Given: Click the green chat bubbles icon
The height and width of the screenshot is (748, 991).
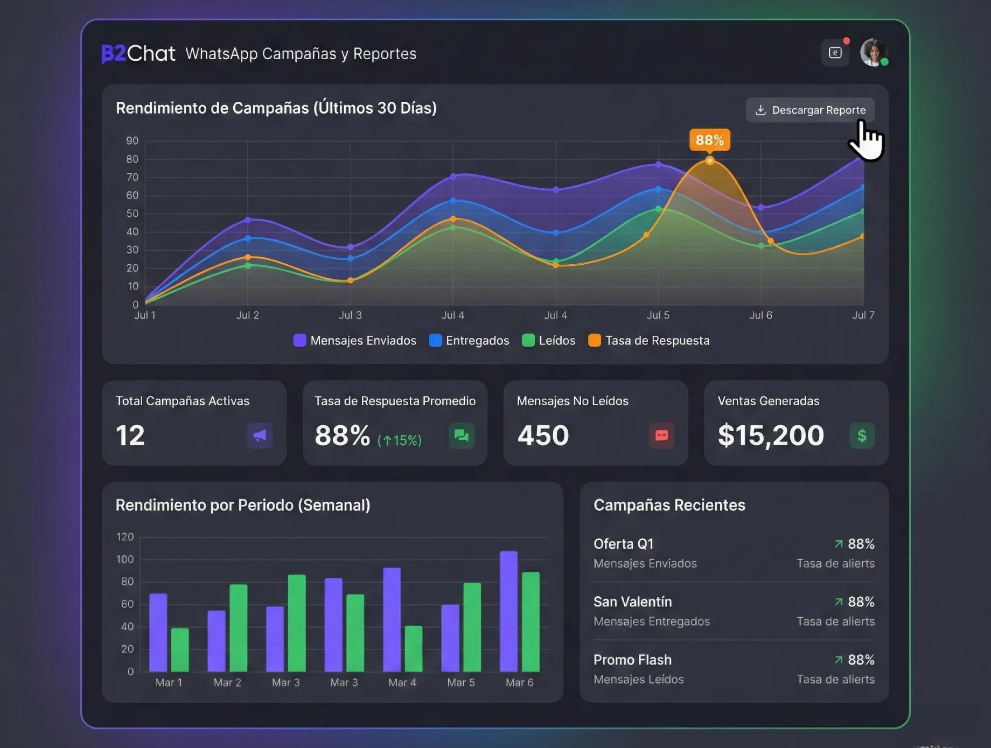Looking at the screenshot, I should (x=461, y=435).
